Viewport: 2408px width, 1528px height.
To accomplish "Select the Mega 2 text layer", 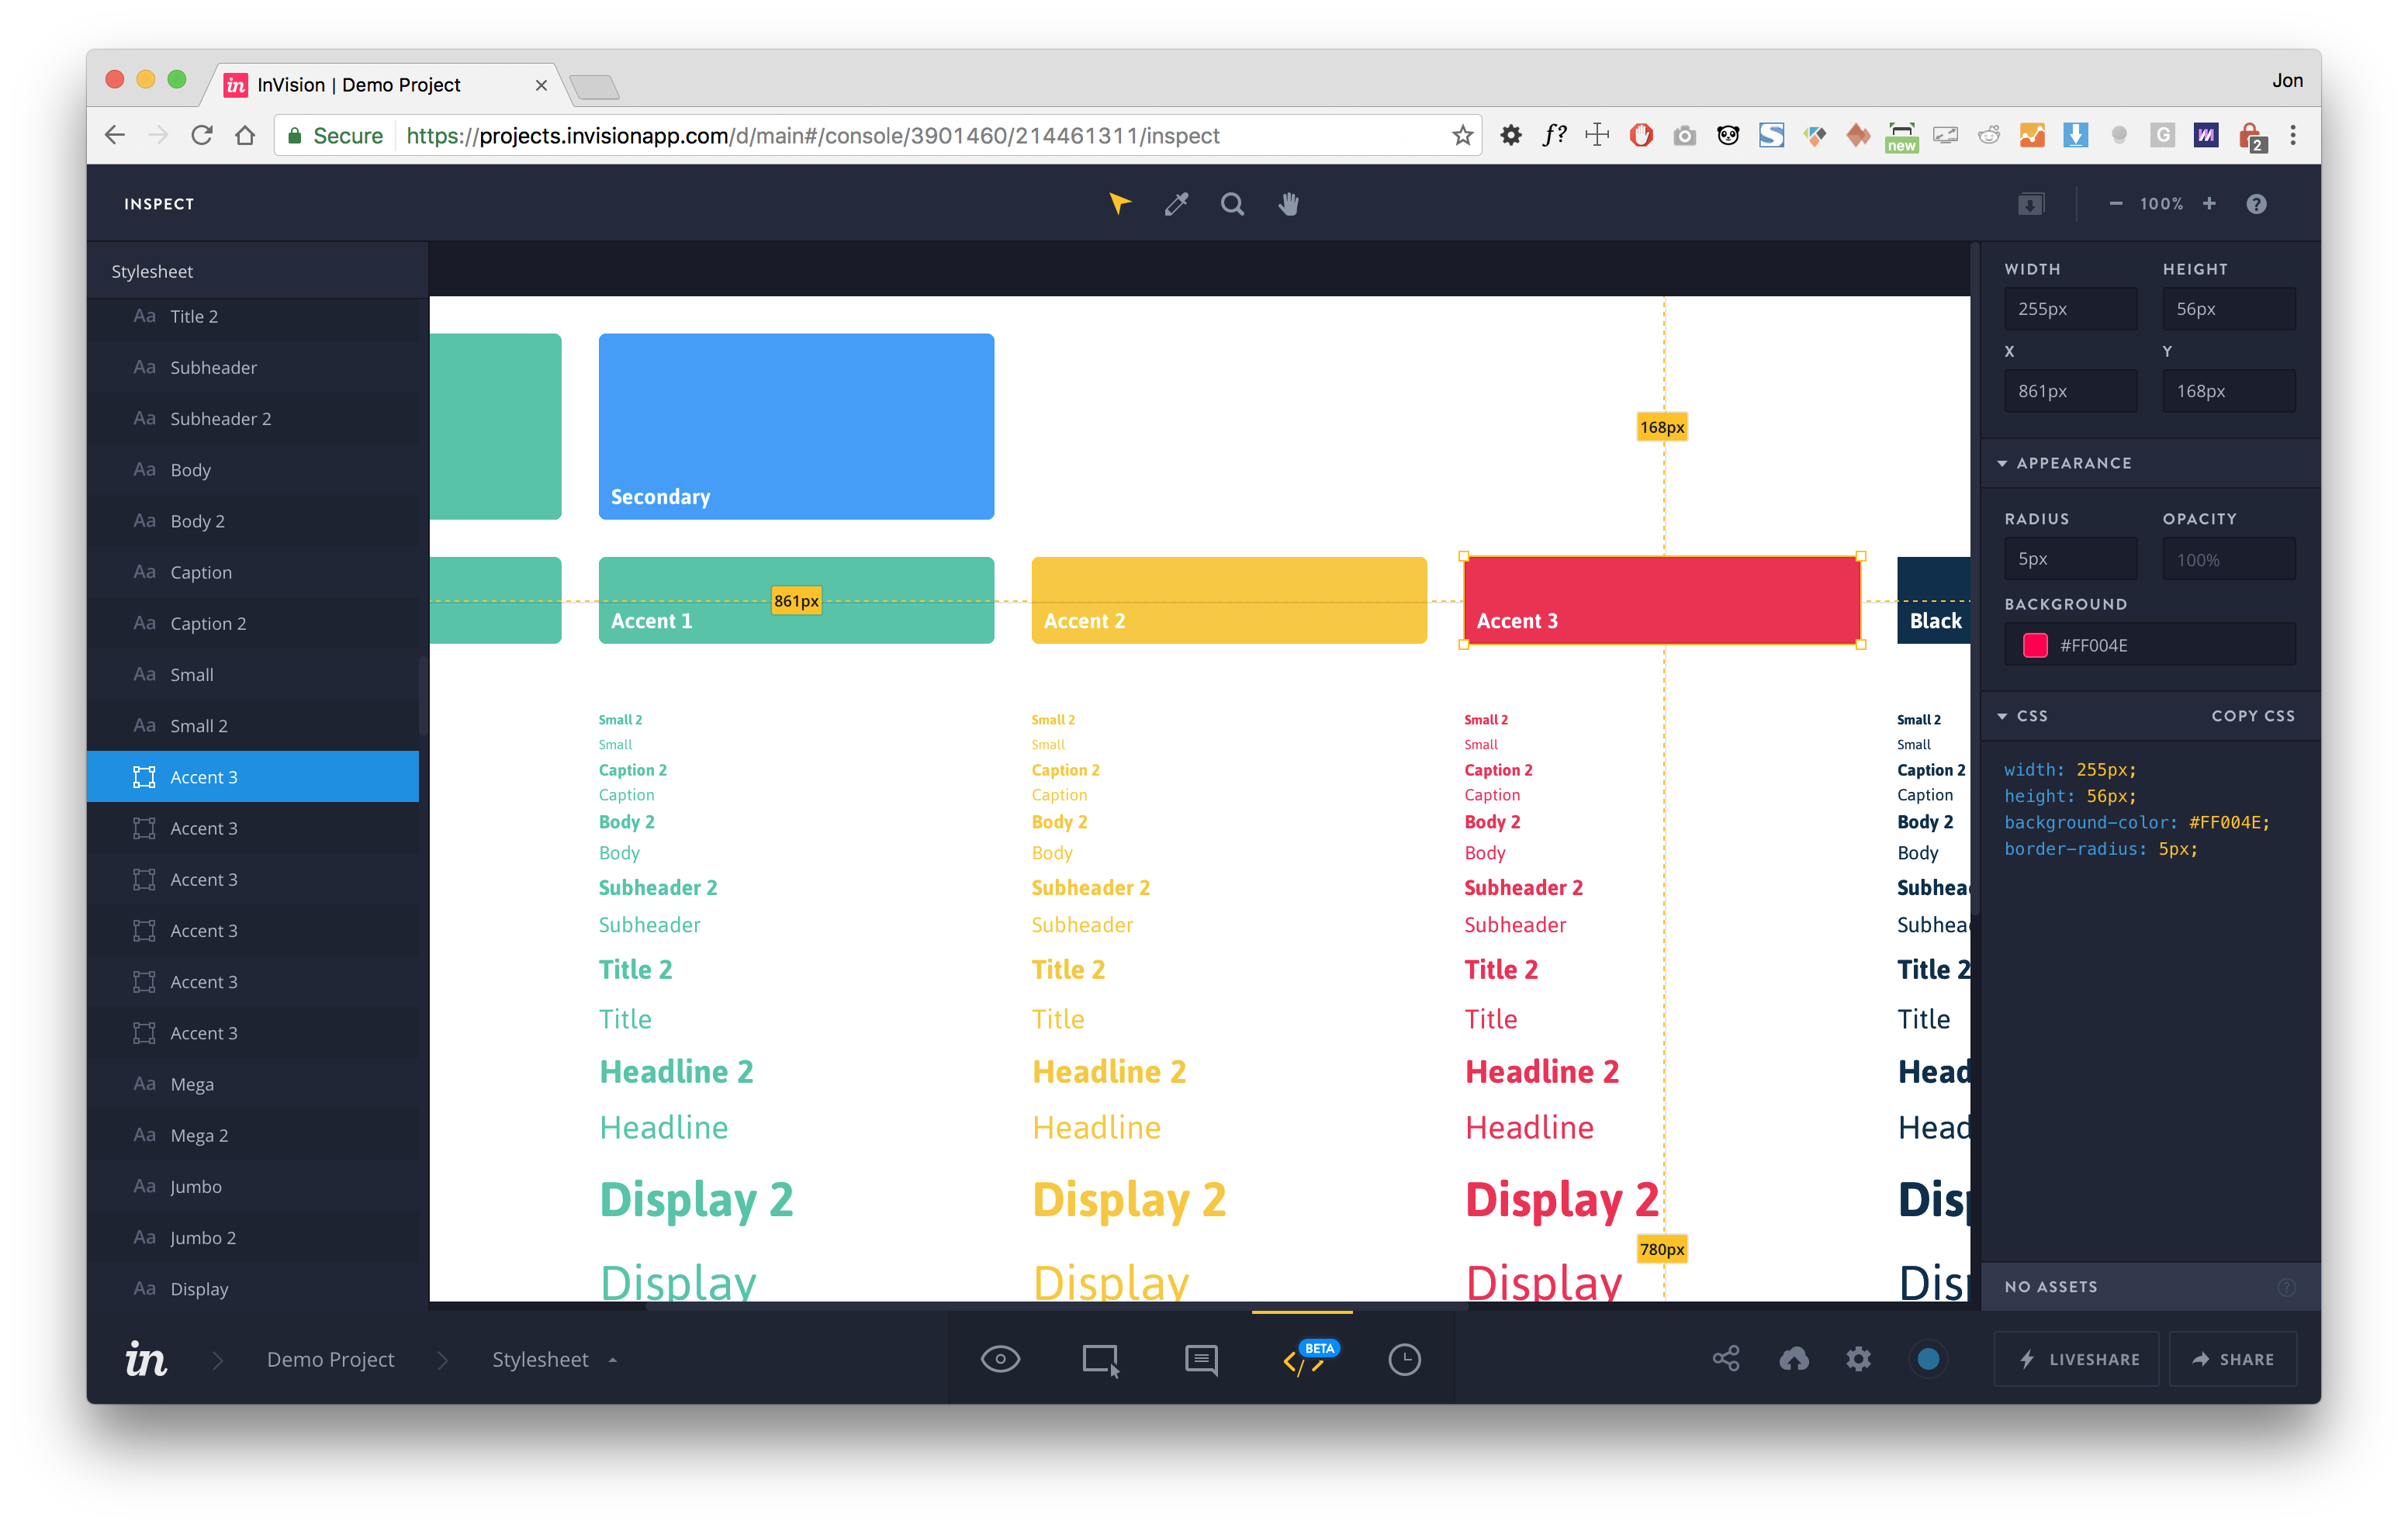I will coord(199,1136).
